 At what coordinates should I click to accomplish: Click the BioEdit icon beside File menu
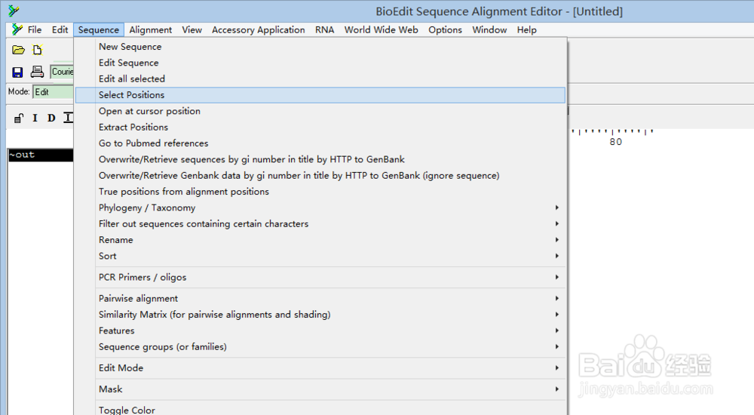(17, 29)
